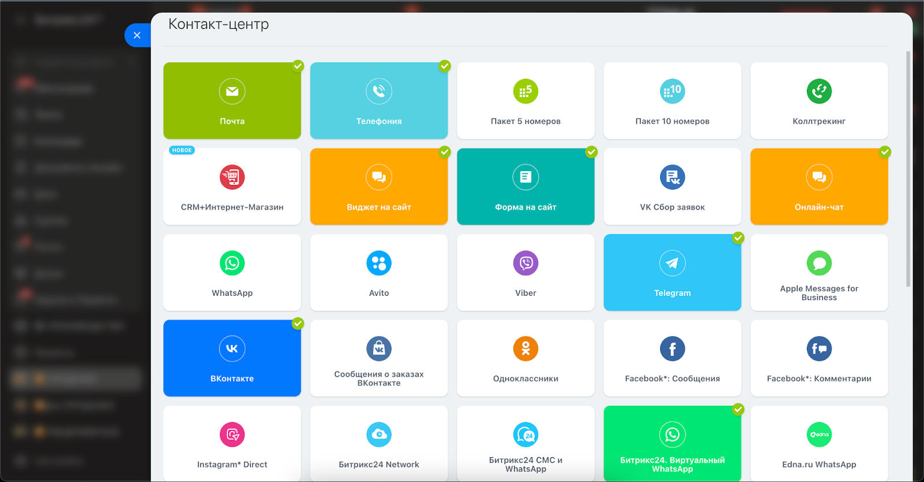Click the Viber label text
Screen dimensions: 924x482
[x=526, y=293]
